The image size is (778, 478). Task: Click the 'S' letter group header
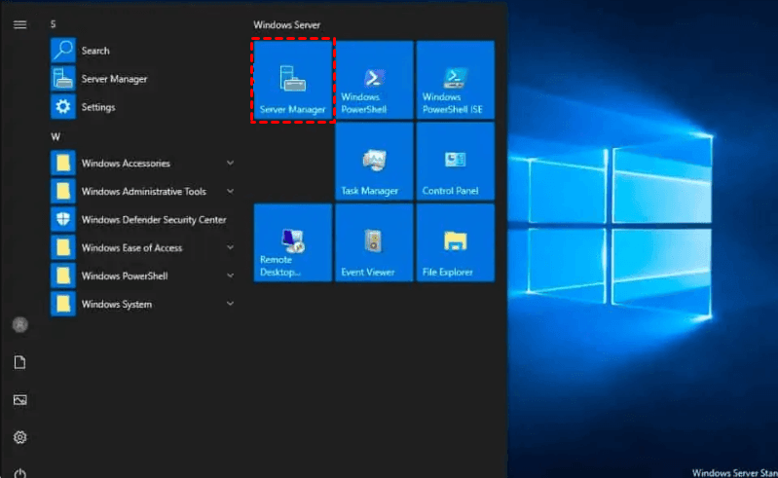click(54, 24)
